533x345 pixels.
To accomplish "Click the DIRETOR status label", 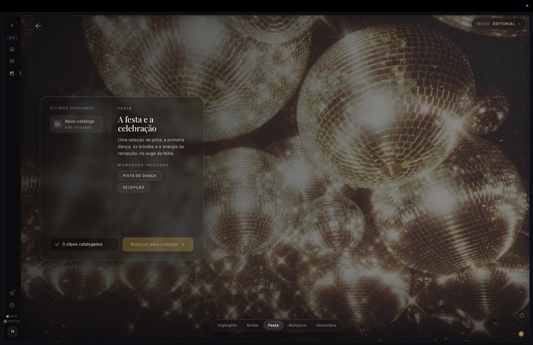I will click(x=12, y=321).
